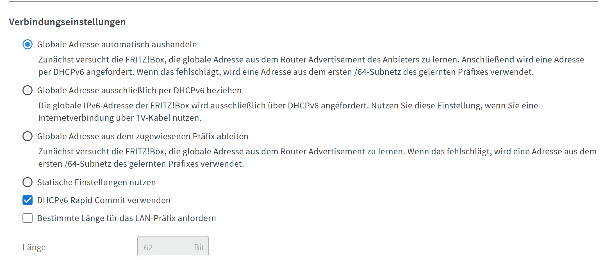Click the label text 'Globale Adresse automatisch aushandeln'
Image resolution: width=603 pixels, height=260 pixels.
(117, 44)
